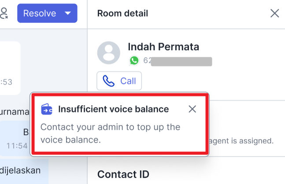The image size is (285, 184).
Task: Click the phone handset icon
Action: point(108,81)
